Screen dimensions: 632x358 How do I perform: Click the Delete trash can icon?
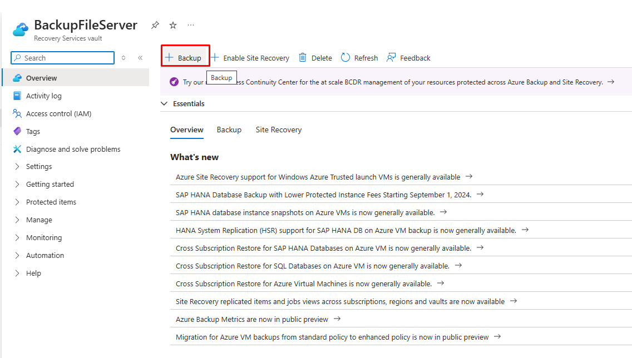click(302, 58)
